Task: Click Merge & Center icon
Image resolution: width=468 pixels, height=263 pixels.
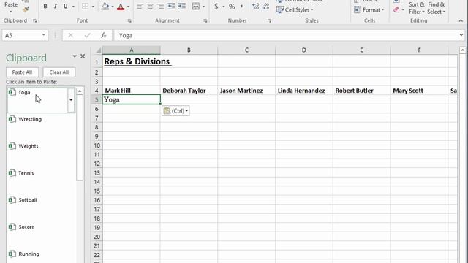Action: click(196, 7)
